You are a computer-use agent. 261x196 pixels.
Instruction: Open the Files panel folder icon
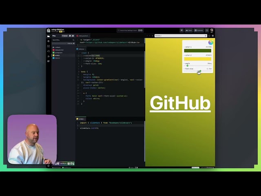(49, 36)
